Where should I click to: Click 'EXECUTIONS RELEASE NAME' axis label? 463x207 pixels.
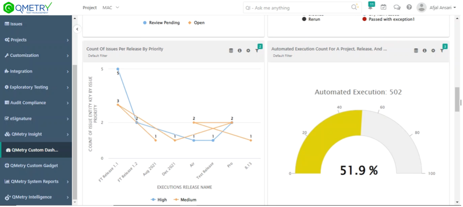(x=184, y=187)
